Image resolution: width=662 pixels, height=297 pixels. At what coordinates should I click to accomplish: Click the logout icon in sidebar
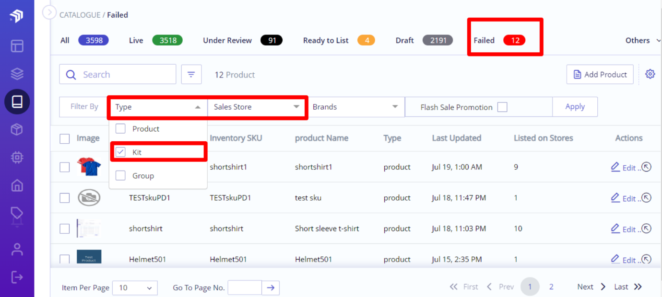pyautogui.click(x=17, y=277)
